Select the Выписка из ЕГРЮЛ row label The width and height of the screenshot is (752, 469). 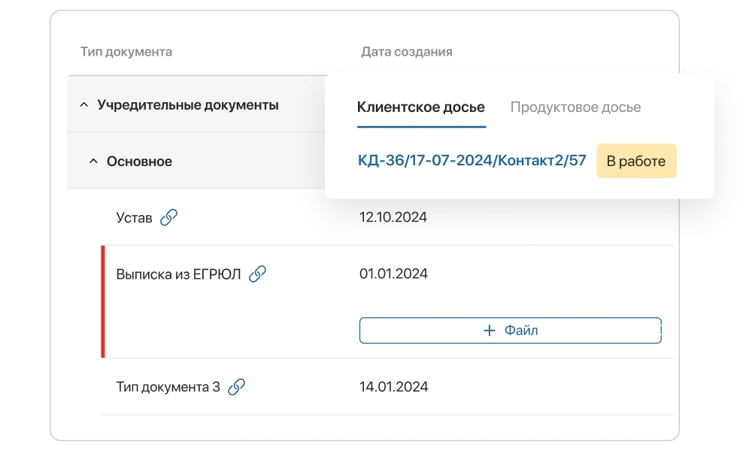coord(178,274)
